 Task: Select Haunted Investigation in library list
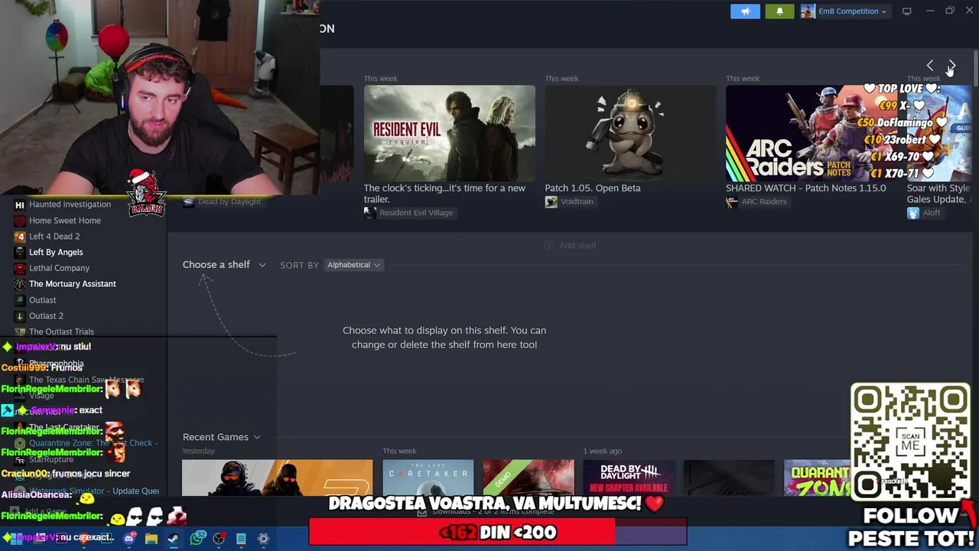(70, 204)
